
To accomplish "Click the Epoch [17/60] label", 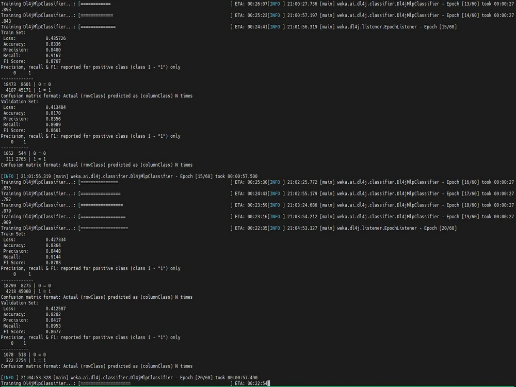I will click(463, 193).
